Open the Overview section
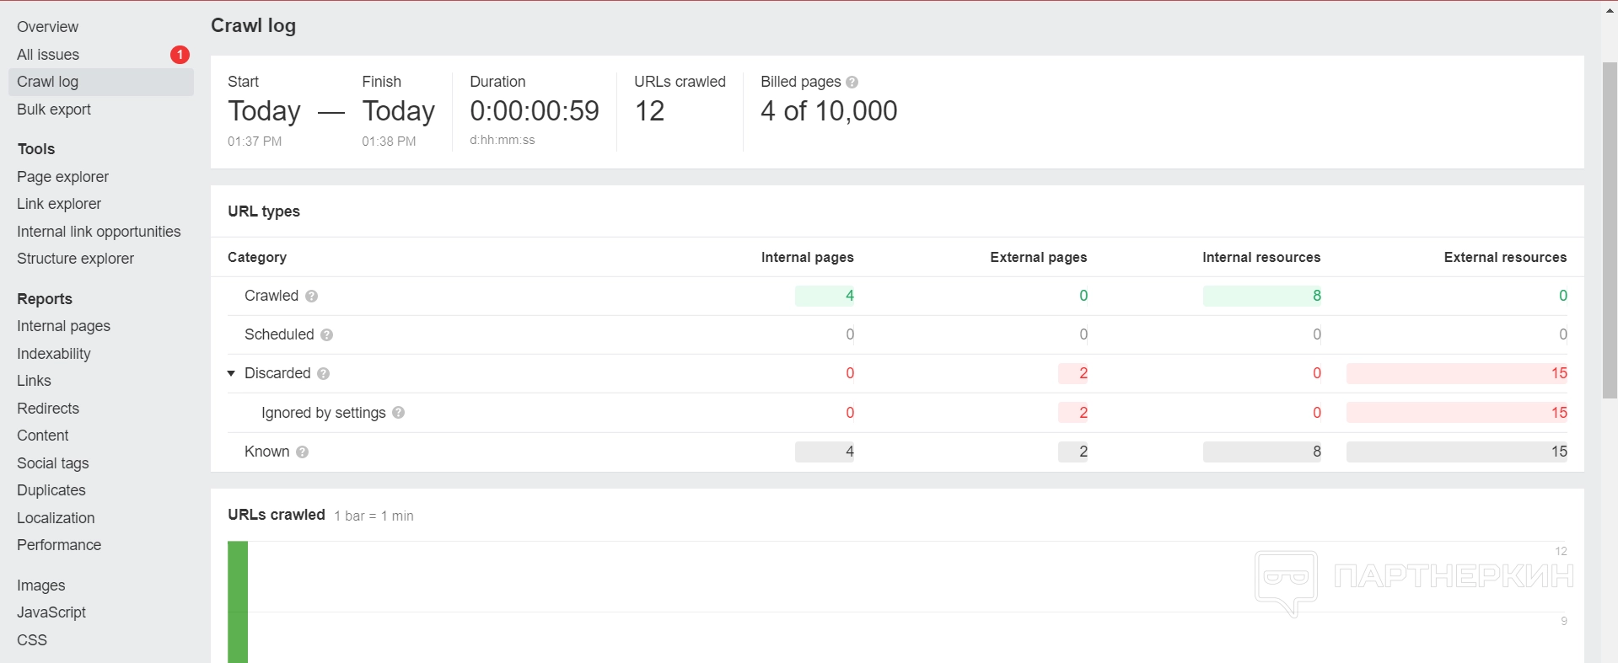The width and height of the screenshot is (1618, 663). point(47,27)
